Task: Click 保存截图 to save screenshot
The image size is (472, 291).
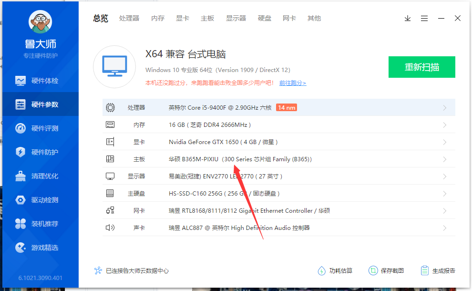Action: (x=386, y=270)
